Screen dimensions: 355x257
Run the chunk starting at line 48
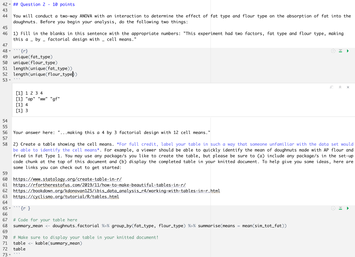point(348,51)
